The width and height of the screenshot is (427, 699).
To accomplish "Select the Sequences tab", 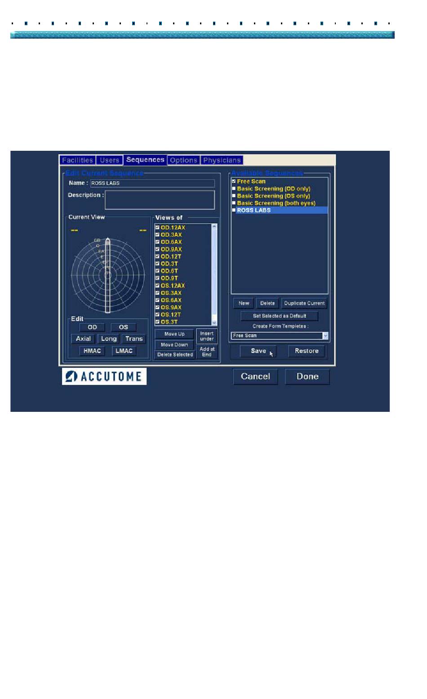I will click(x=145, y=160).
